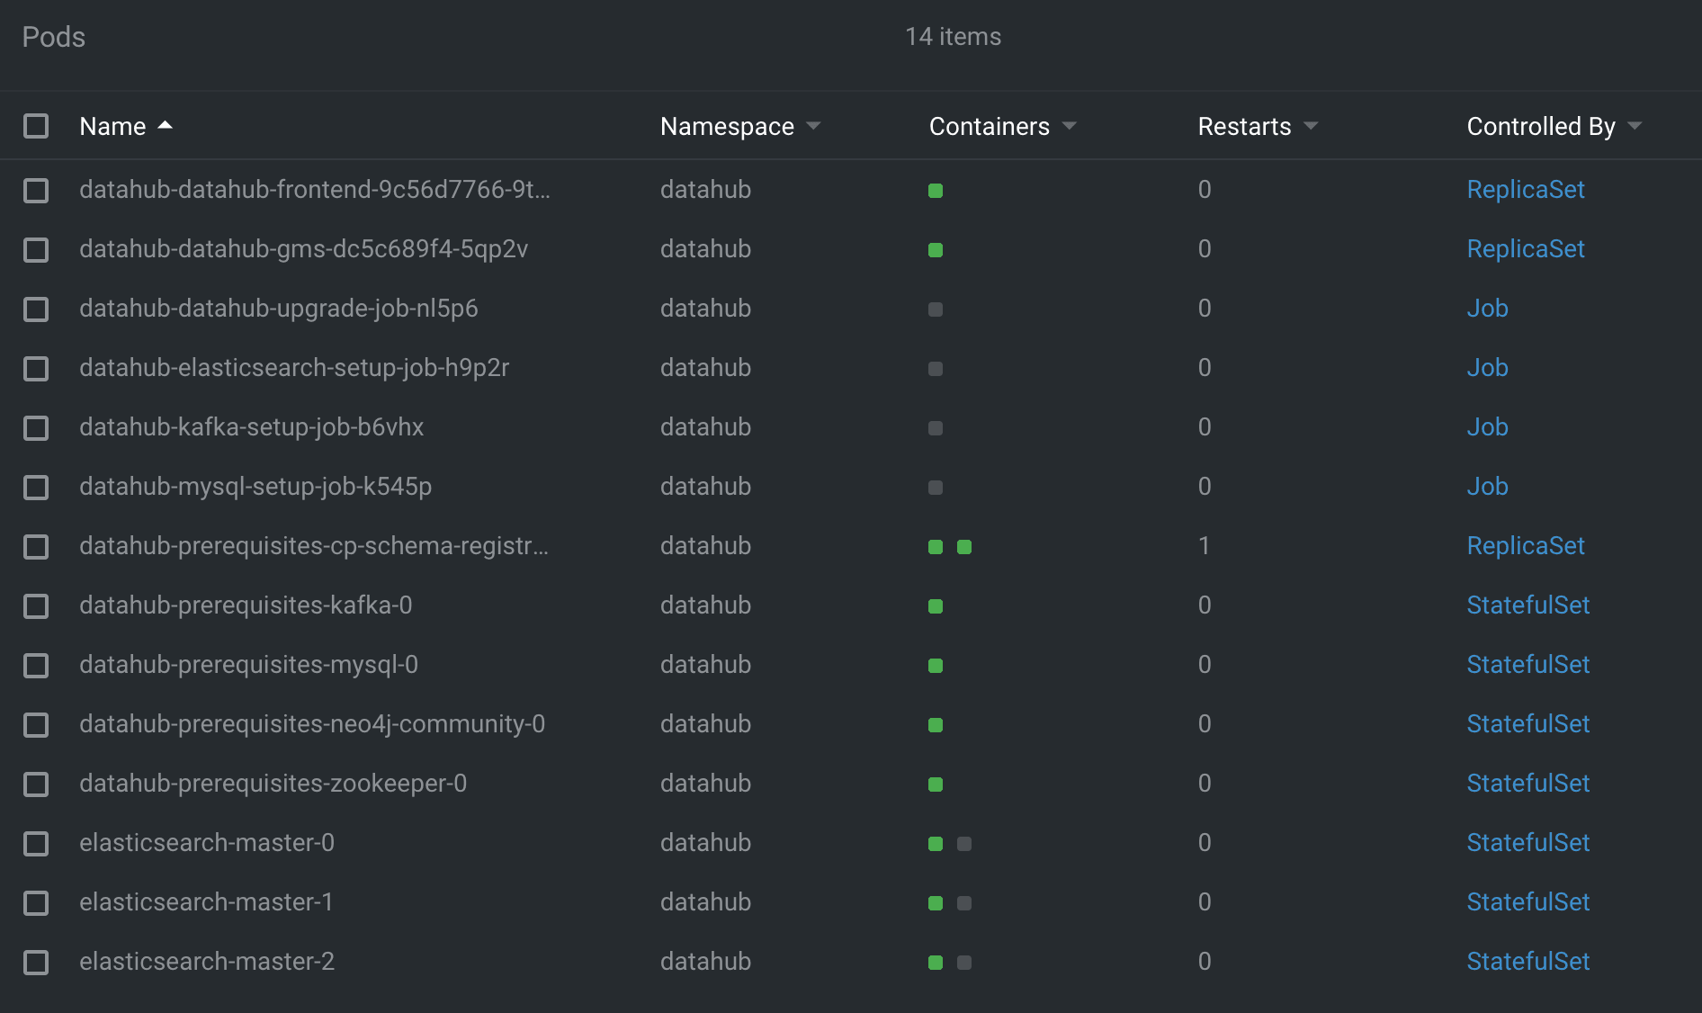
Task: Click gray init container of elasticsearch-master-2
Action: (x=964, y=962)
